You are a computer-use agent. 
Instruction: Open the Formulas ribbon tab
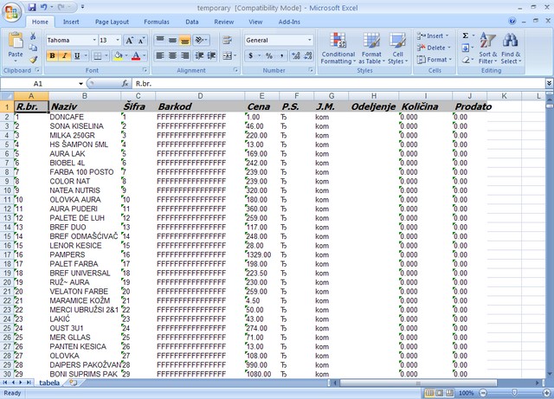(157, 21)
